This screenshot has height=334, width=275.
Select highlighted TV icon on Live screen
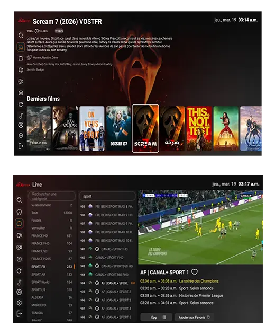pos(19,223)
